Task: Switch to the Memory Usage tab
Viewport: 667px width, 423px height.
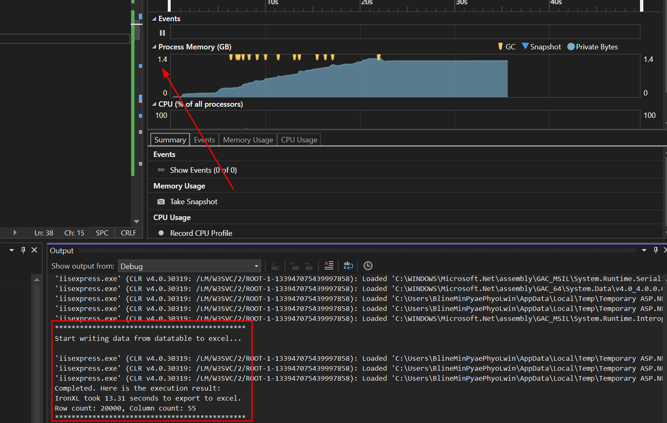Action: (248, 139)
